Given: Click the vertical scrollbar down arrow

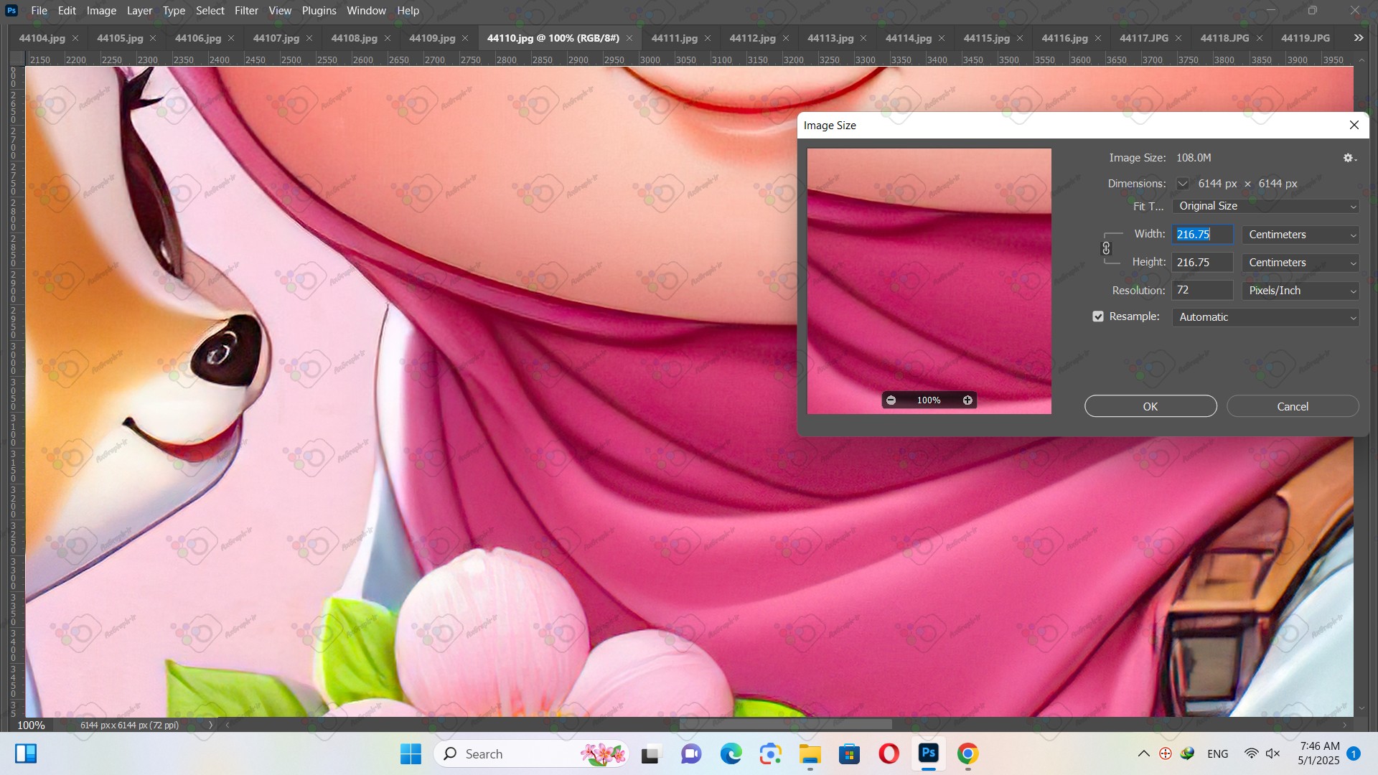Looking at the screenshot, I should pyautogui.click(x=1361, y=709).
